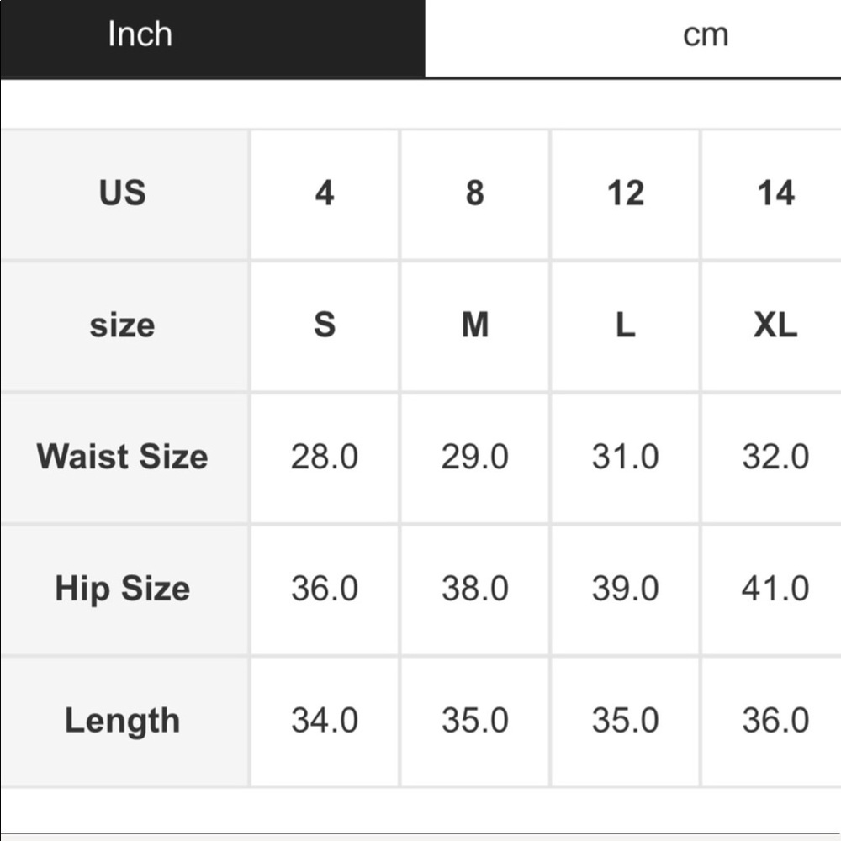Click the 32.0 waist value
841x841 pixels.
point(775,457)
